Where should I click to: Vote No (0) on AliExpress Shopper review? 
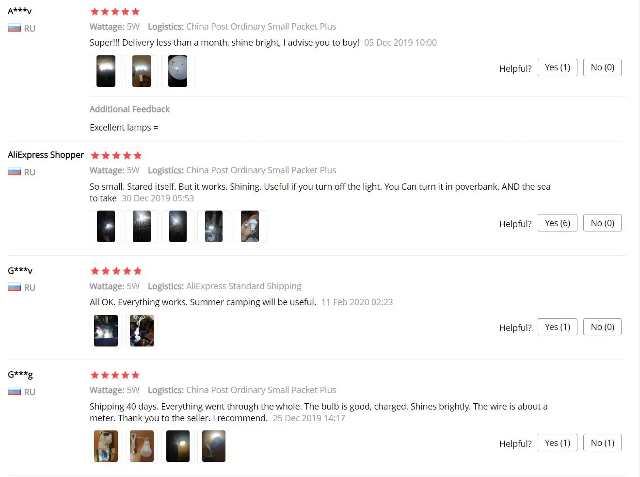coord(602,223)
